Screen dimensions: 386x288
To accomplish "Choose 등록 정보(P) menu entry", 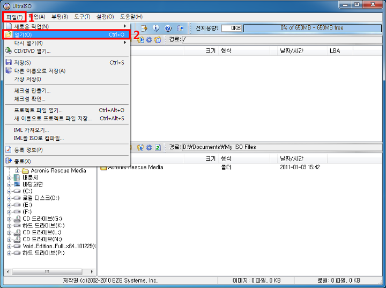I will pyautogui.click(x=66, y=150).
